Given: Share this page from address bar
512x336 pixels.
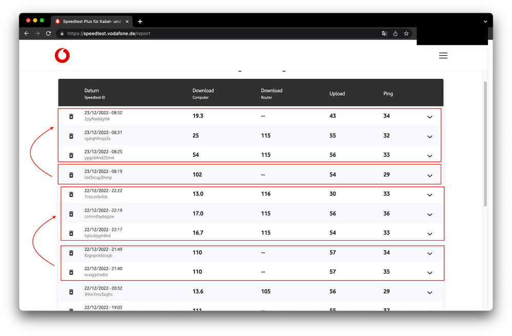Looking at the screenshot, I should [x=396, y=33].
